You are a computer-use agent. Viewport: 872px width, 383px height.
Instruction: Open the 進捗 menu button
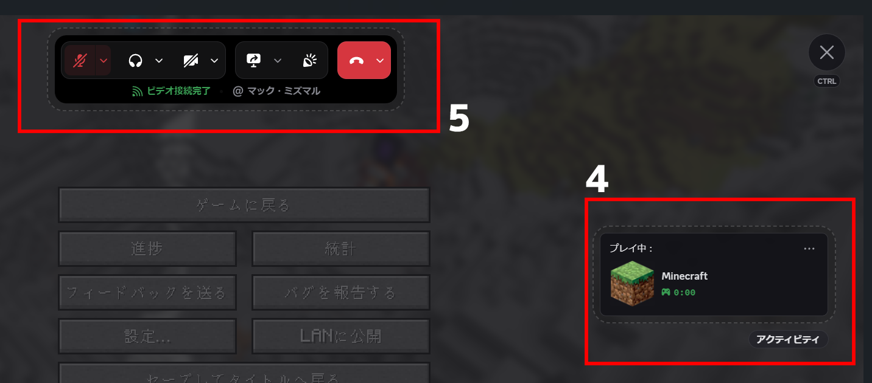pyautogui.click(x=147, y=249)
